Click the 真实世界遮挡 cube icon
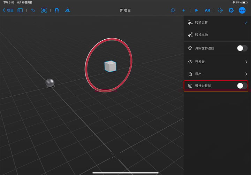 190,48
